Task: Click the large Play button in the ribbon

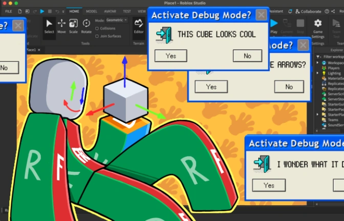Action: 274,27
